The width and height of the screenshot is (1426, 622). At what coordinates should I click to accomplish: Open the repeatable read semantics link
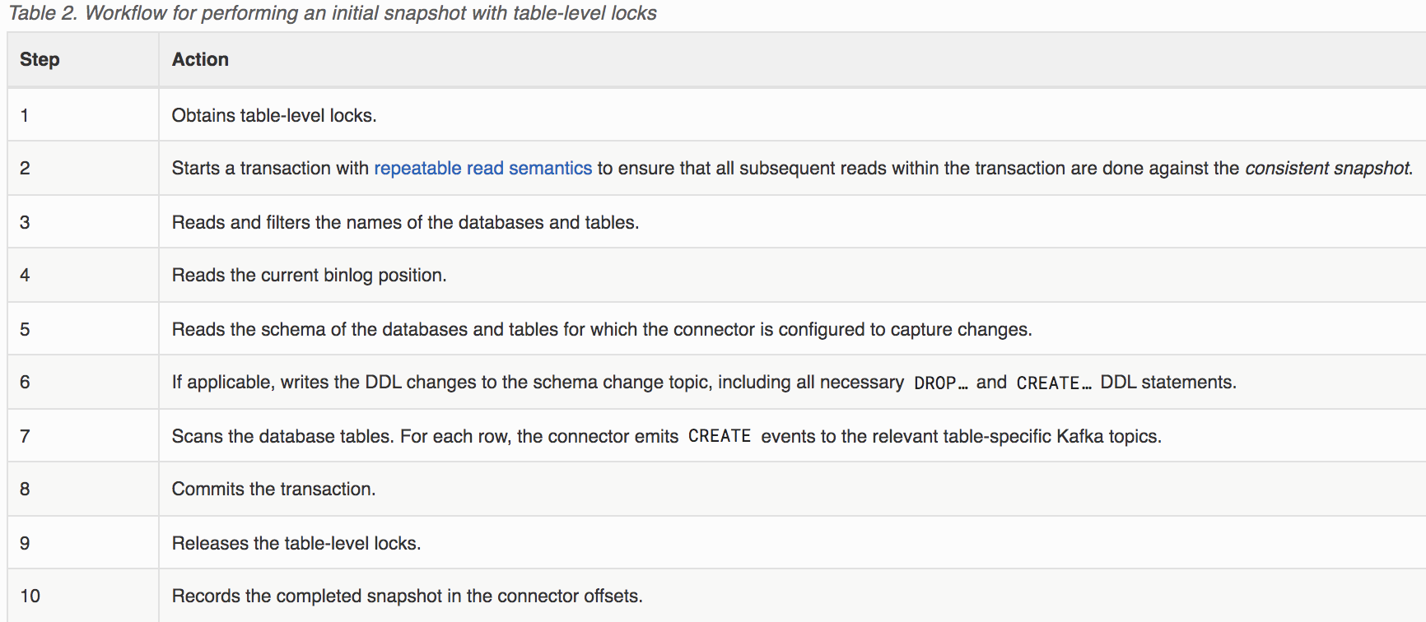(482, 168)
